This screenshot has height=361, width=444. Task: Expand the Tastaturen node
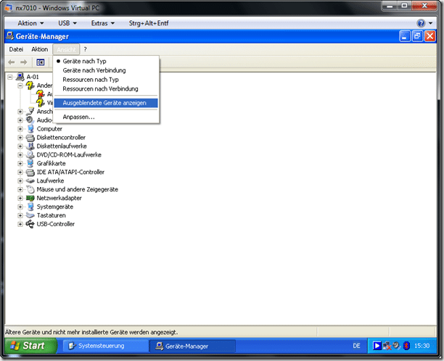click(20, 215)
